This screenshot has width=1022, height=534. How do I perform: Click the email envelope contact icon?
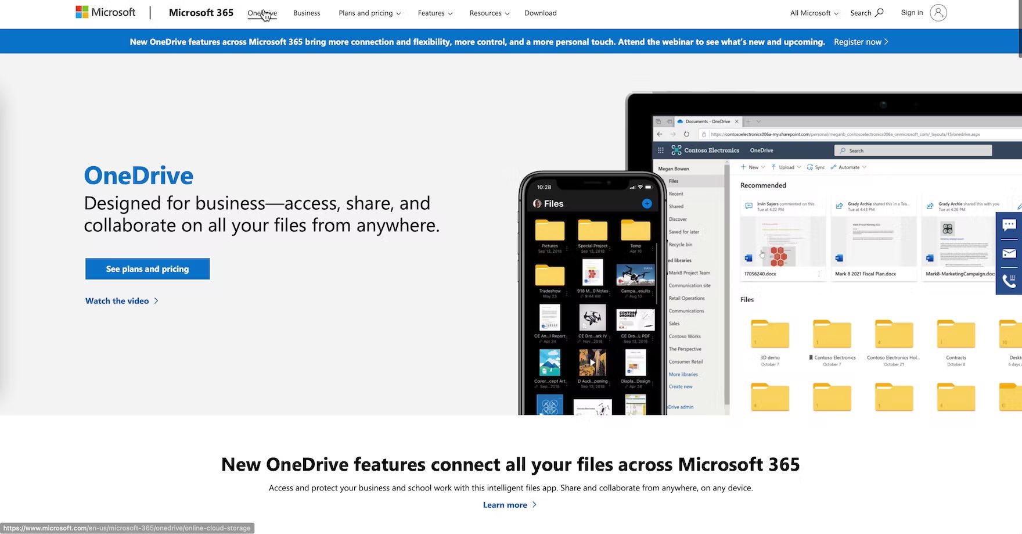click(x=1009, y=253)
